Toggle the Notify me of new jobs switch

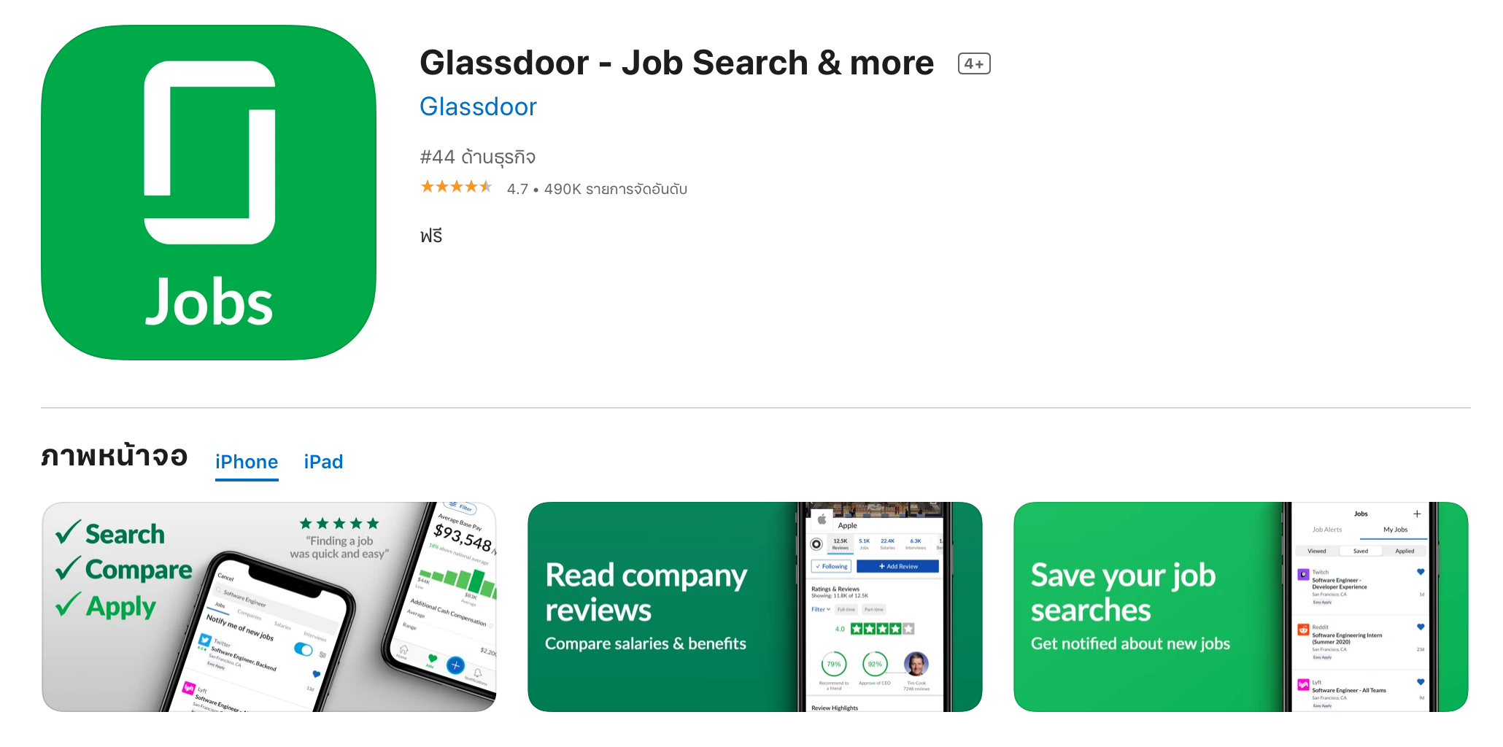[x=303, y=649]
